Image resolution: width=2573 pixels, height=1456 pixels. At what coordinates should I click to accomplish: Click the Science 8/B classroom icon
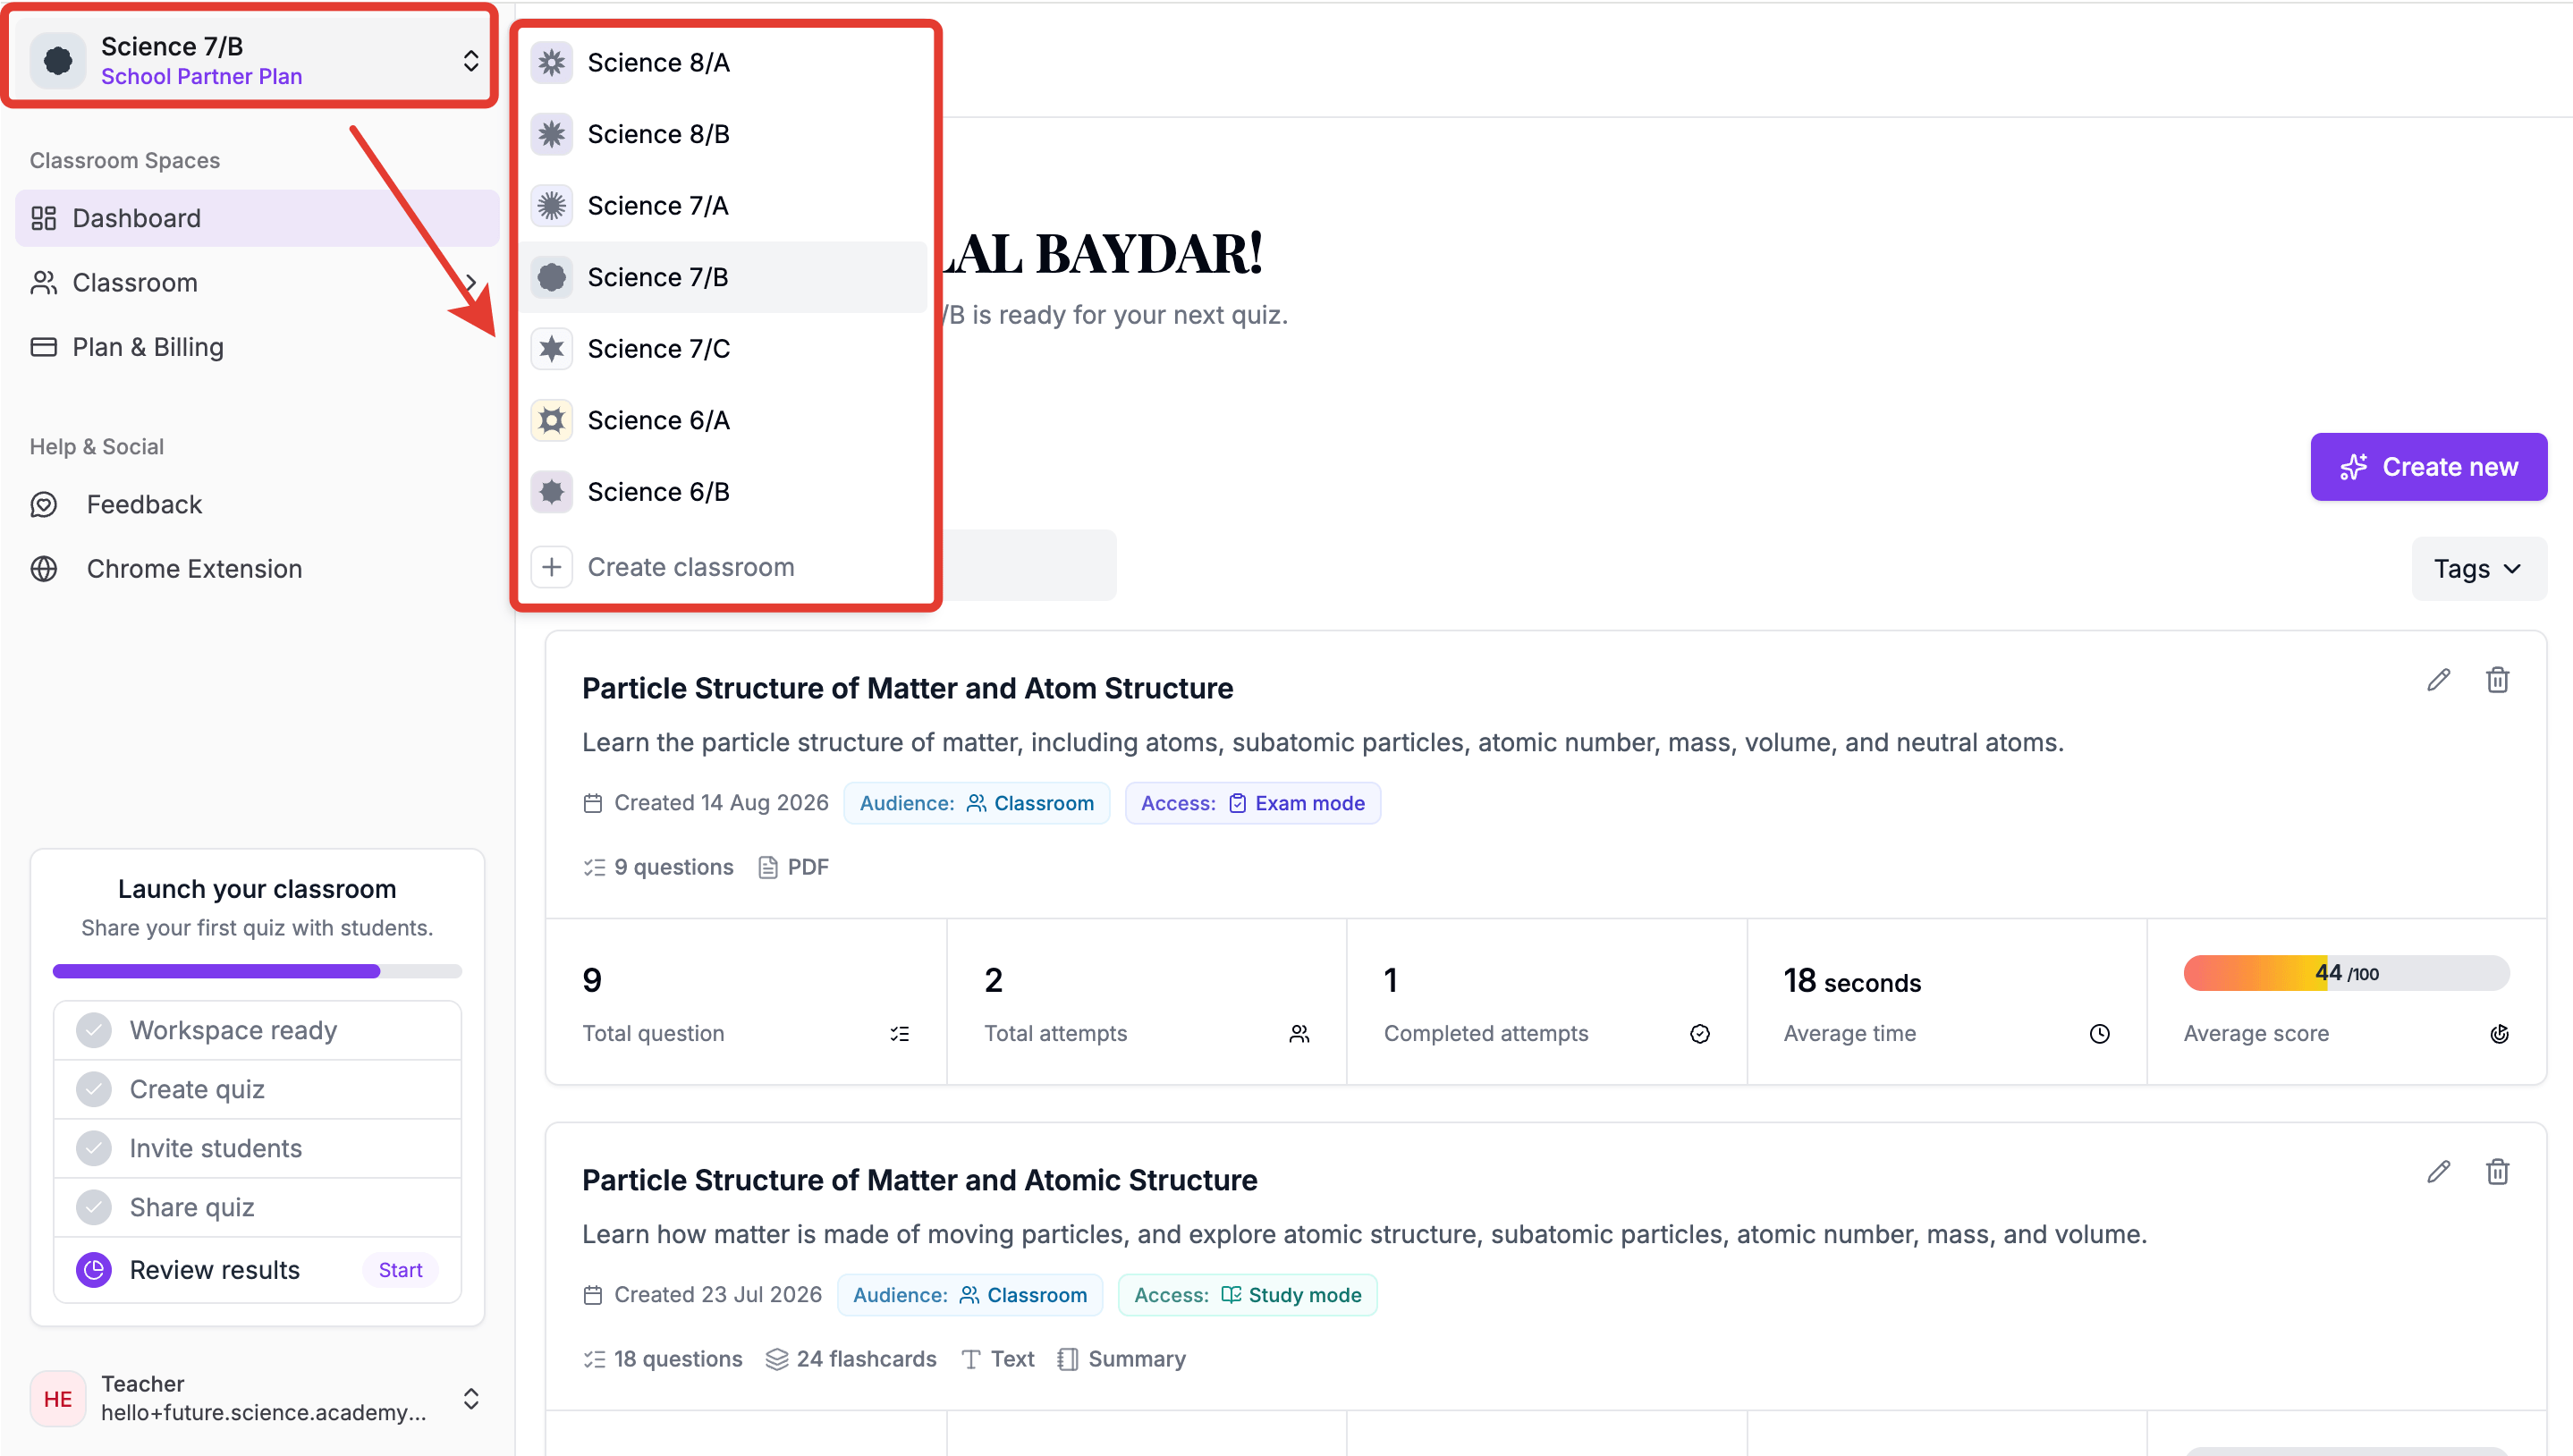click(552, 134)
